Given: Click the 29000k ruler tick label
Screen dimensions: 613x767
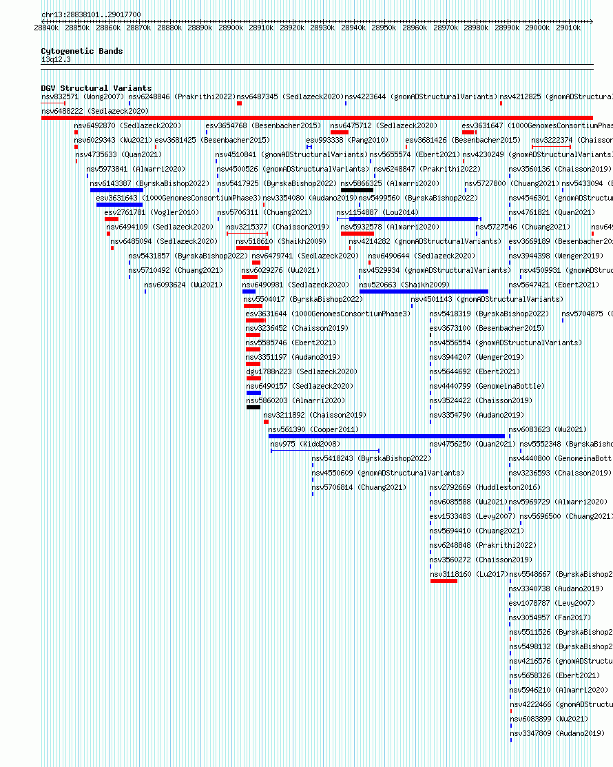Looking at the screenshot, I should [537, 28].
